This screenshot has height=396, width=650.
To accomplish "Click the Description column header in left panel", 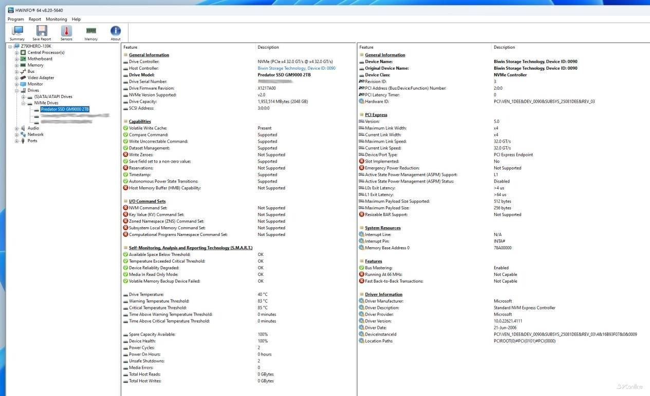I will click(x=268, y=47).
